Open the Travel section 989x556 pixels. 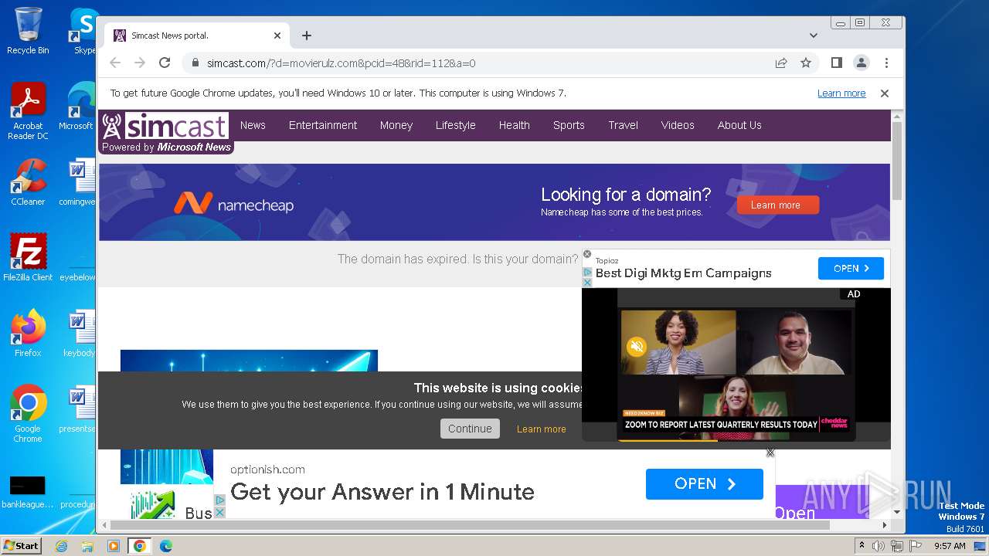tap(623, 125)
